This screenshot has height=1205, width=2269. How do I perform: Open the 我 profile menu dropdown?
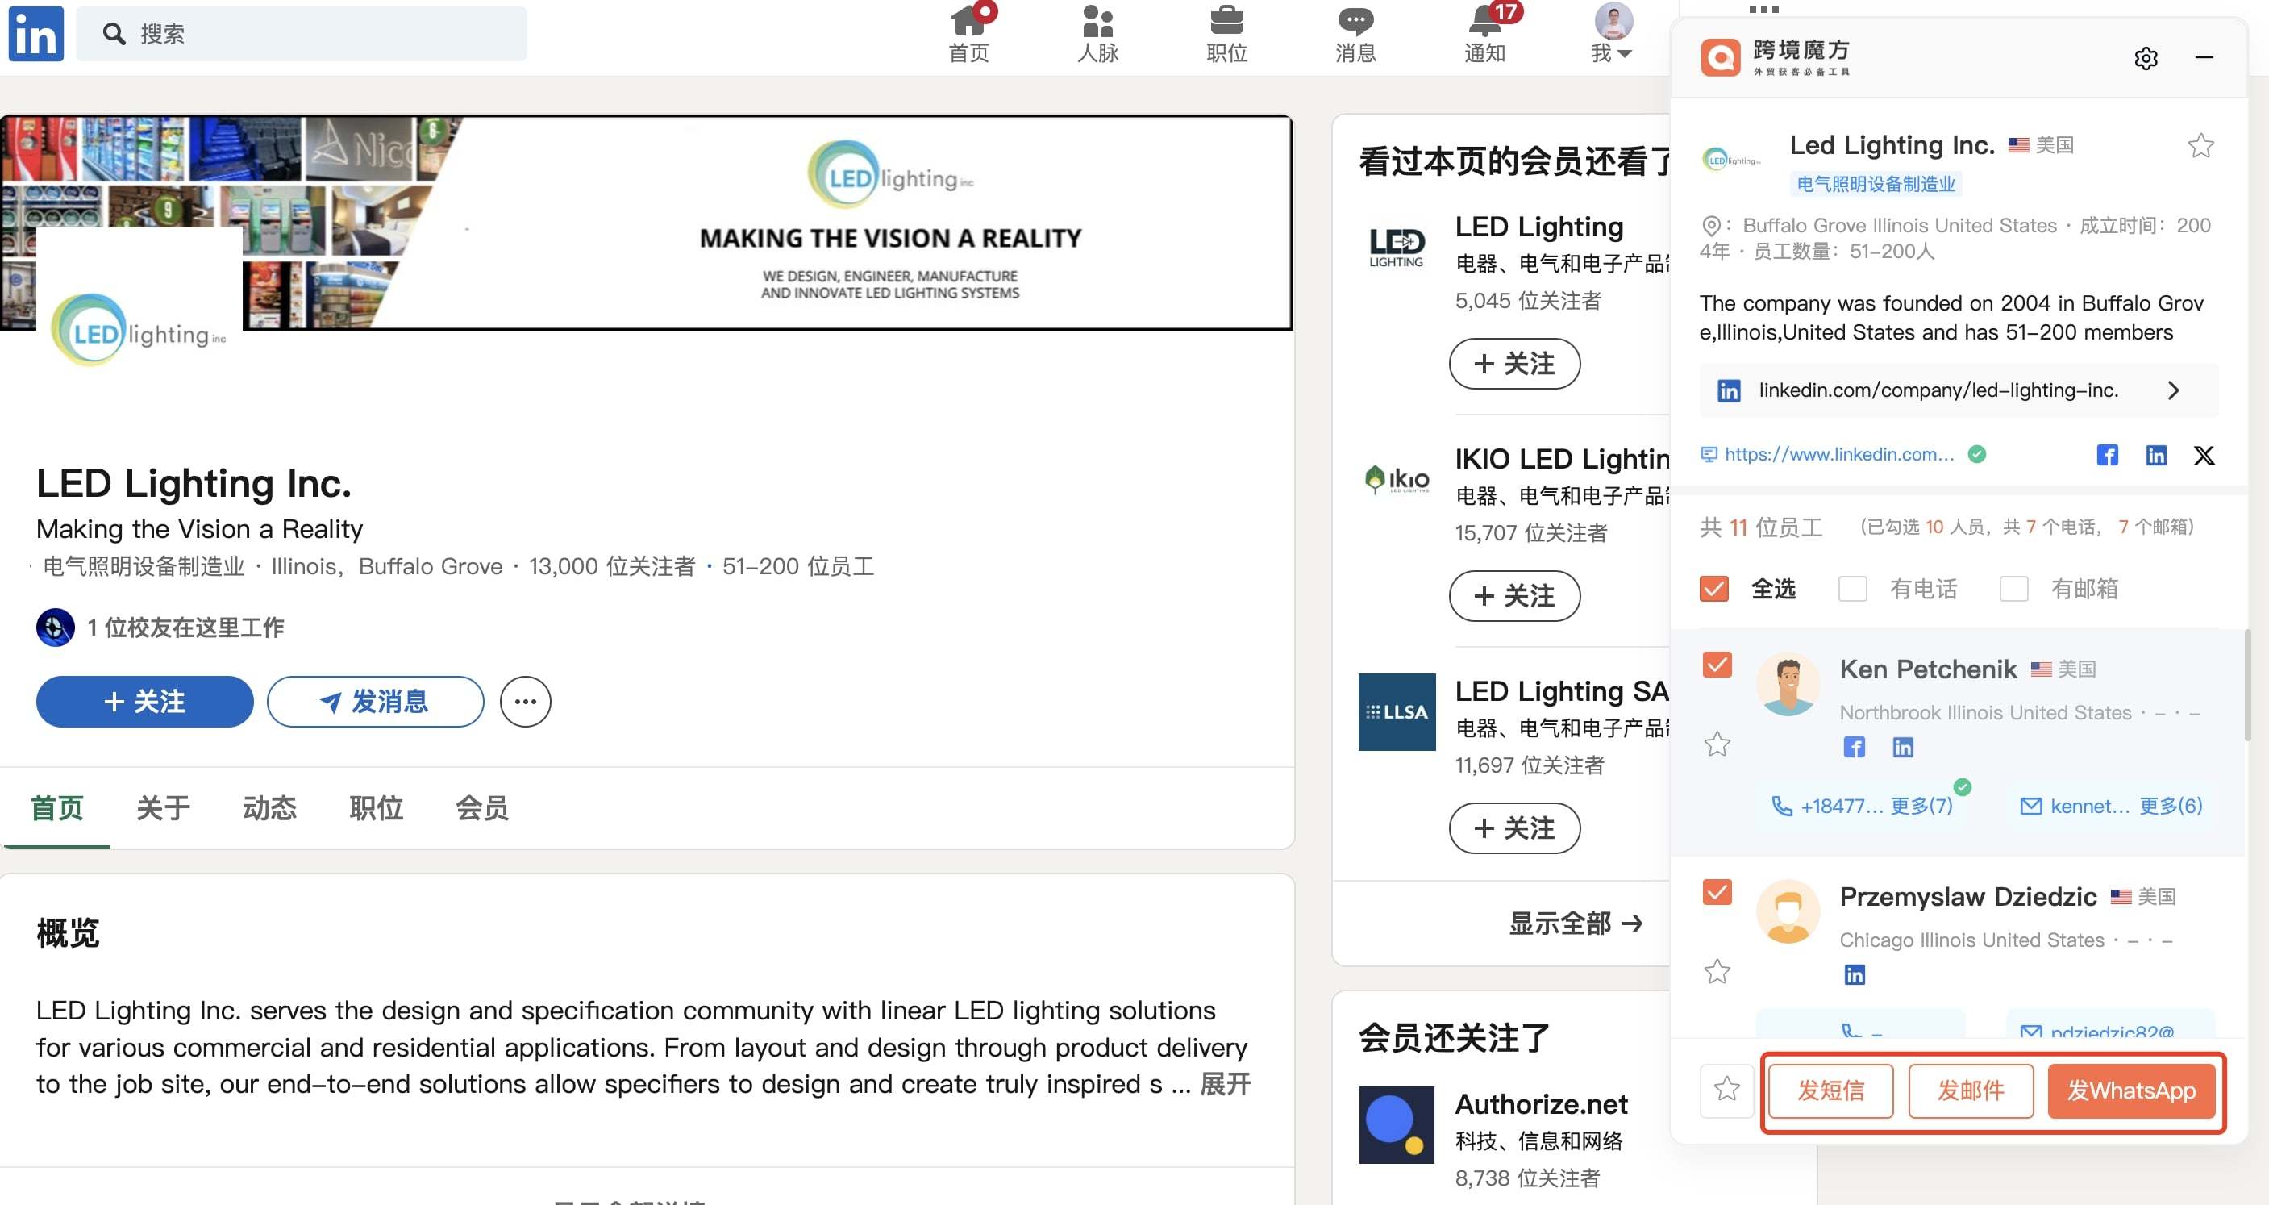[1613, 34]
